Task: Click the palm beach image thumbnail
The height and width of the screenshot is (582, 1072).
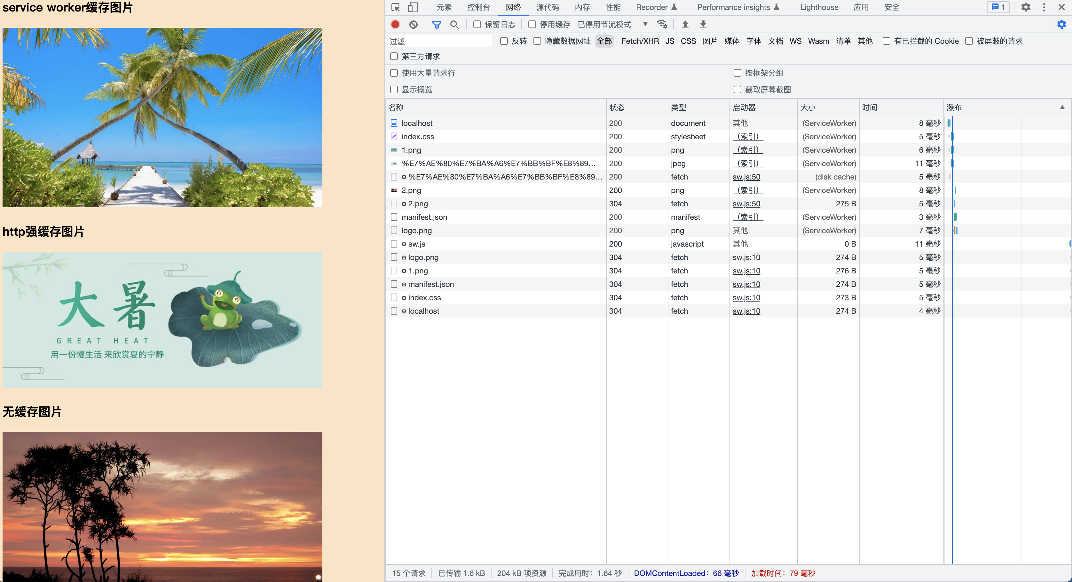Action: coord(162,118)
